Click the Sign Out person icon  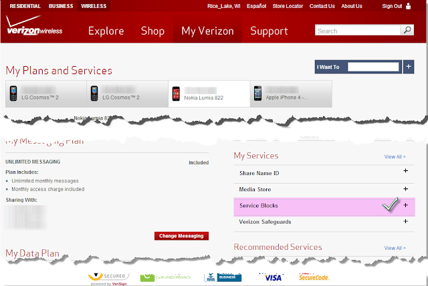[408, 6]
